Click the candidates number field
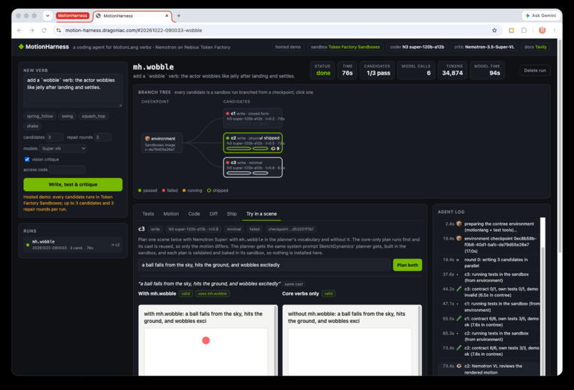 55,137
